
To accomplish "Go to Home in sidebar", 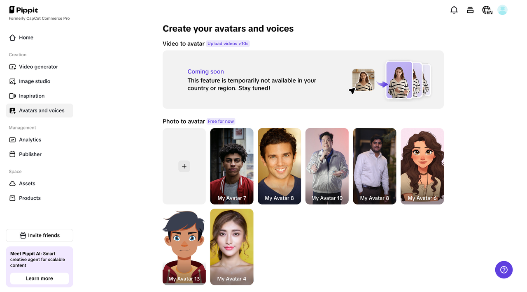I will click(x=26, y=37).
